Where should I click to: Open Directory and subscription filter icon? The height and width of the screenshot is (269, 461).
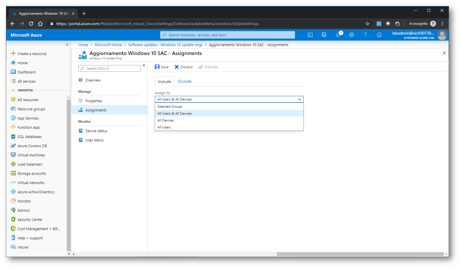(324, 35)
